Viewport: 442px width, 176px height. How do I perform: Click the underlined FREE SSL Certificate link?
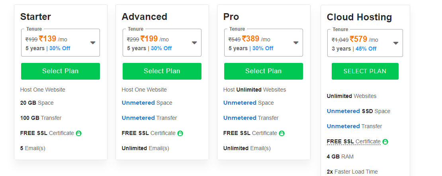pyautogui.click(x=354, y=141)
